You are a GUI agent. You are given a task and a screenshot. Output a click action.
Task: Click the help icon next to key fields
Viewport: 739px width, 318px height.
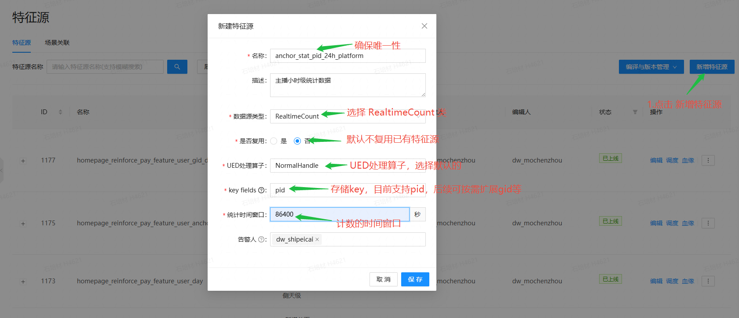point(261,190)
